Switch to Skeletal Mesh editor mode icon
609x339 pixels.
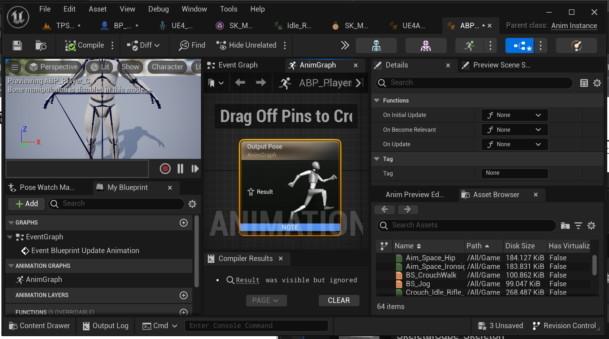[426, 45]
